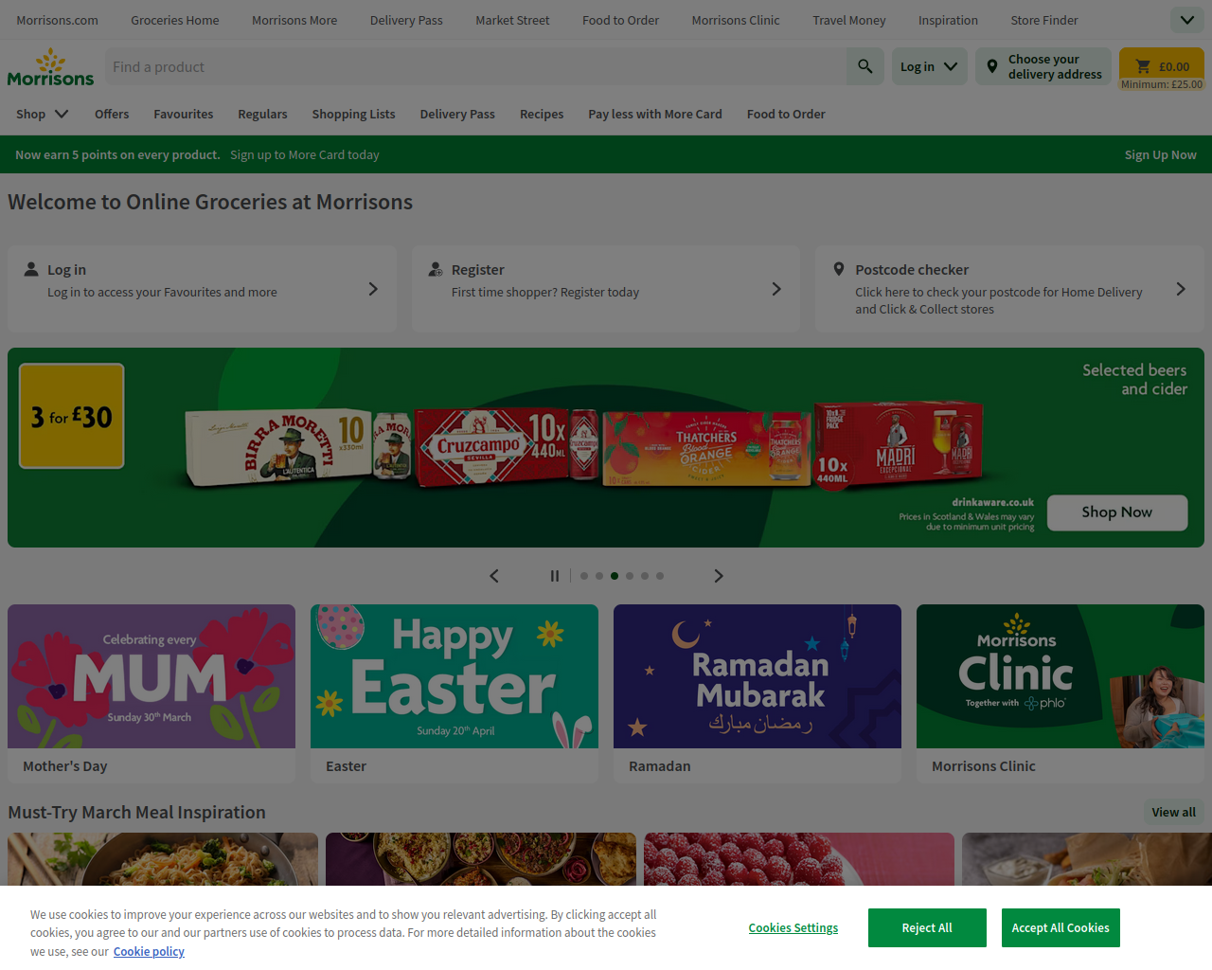Pause the banner carousel

555,576
